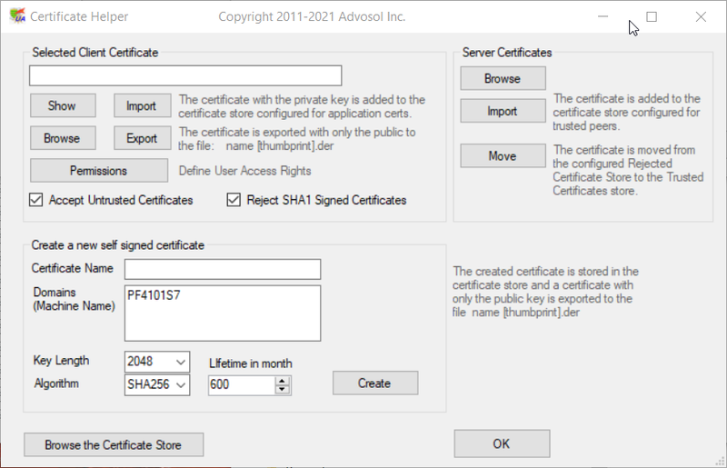Import a server certificate to trusted peers
Image resolution: width=727 pixels, height=468 pixels.
(x=502, y=112)
